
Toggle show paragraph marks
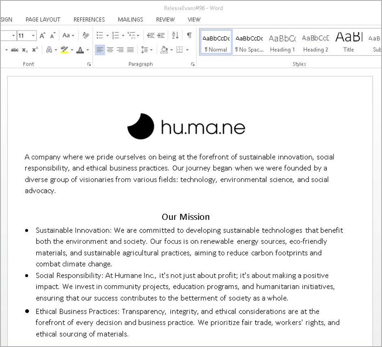point(189,36)
